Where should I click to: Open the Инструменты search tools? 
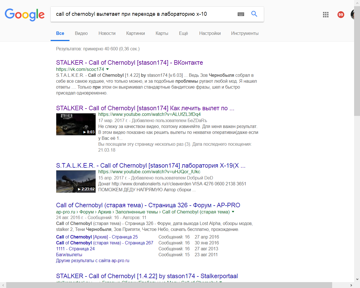tap(245, 33)
